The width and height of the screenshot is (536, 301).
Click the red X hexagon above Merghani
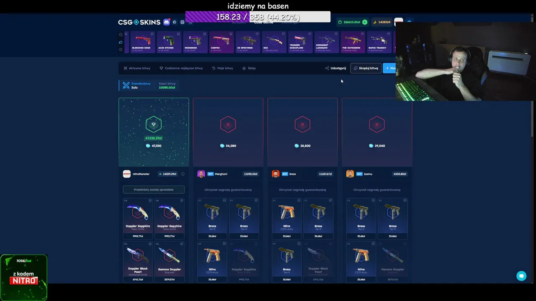[x=228, y=124]
